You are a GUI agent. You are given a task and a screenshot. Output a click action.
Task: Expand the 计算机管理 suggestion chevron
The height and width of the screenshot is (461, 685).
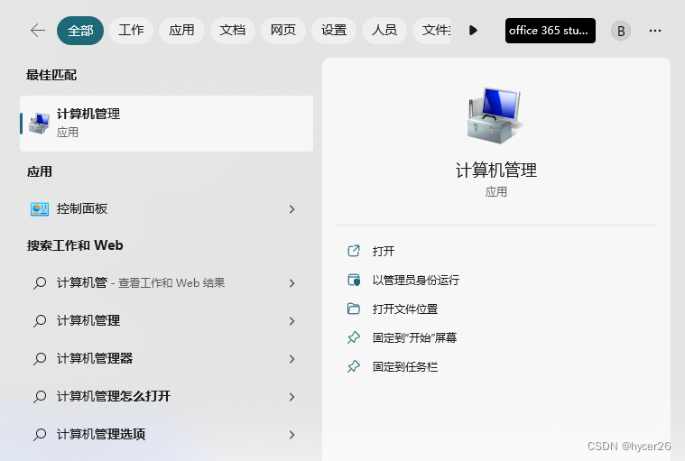point(292,321)
